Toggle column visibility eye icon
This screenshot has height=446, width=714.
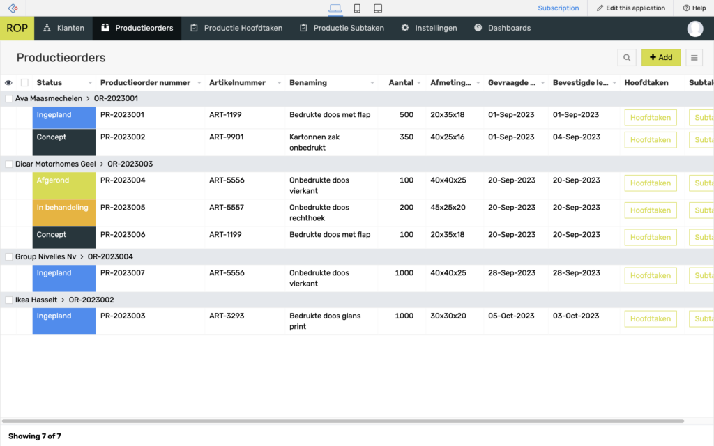click(x=8, y=82)
